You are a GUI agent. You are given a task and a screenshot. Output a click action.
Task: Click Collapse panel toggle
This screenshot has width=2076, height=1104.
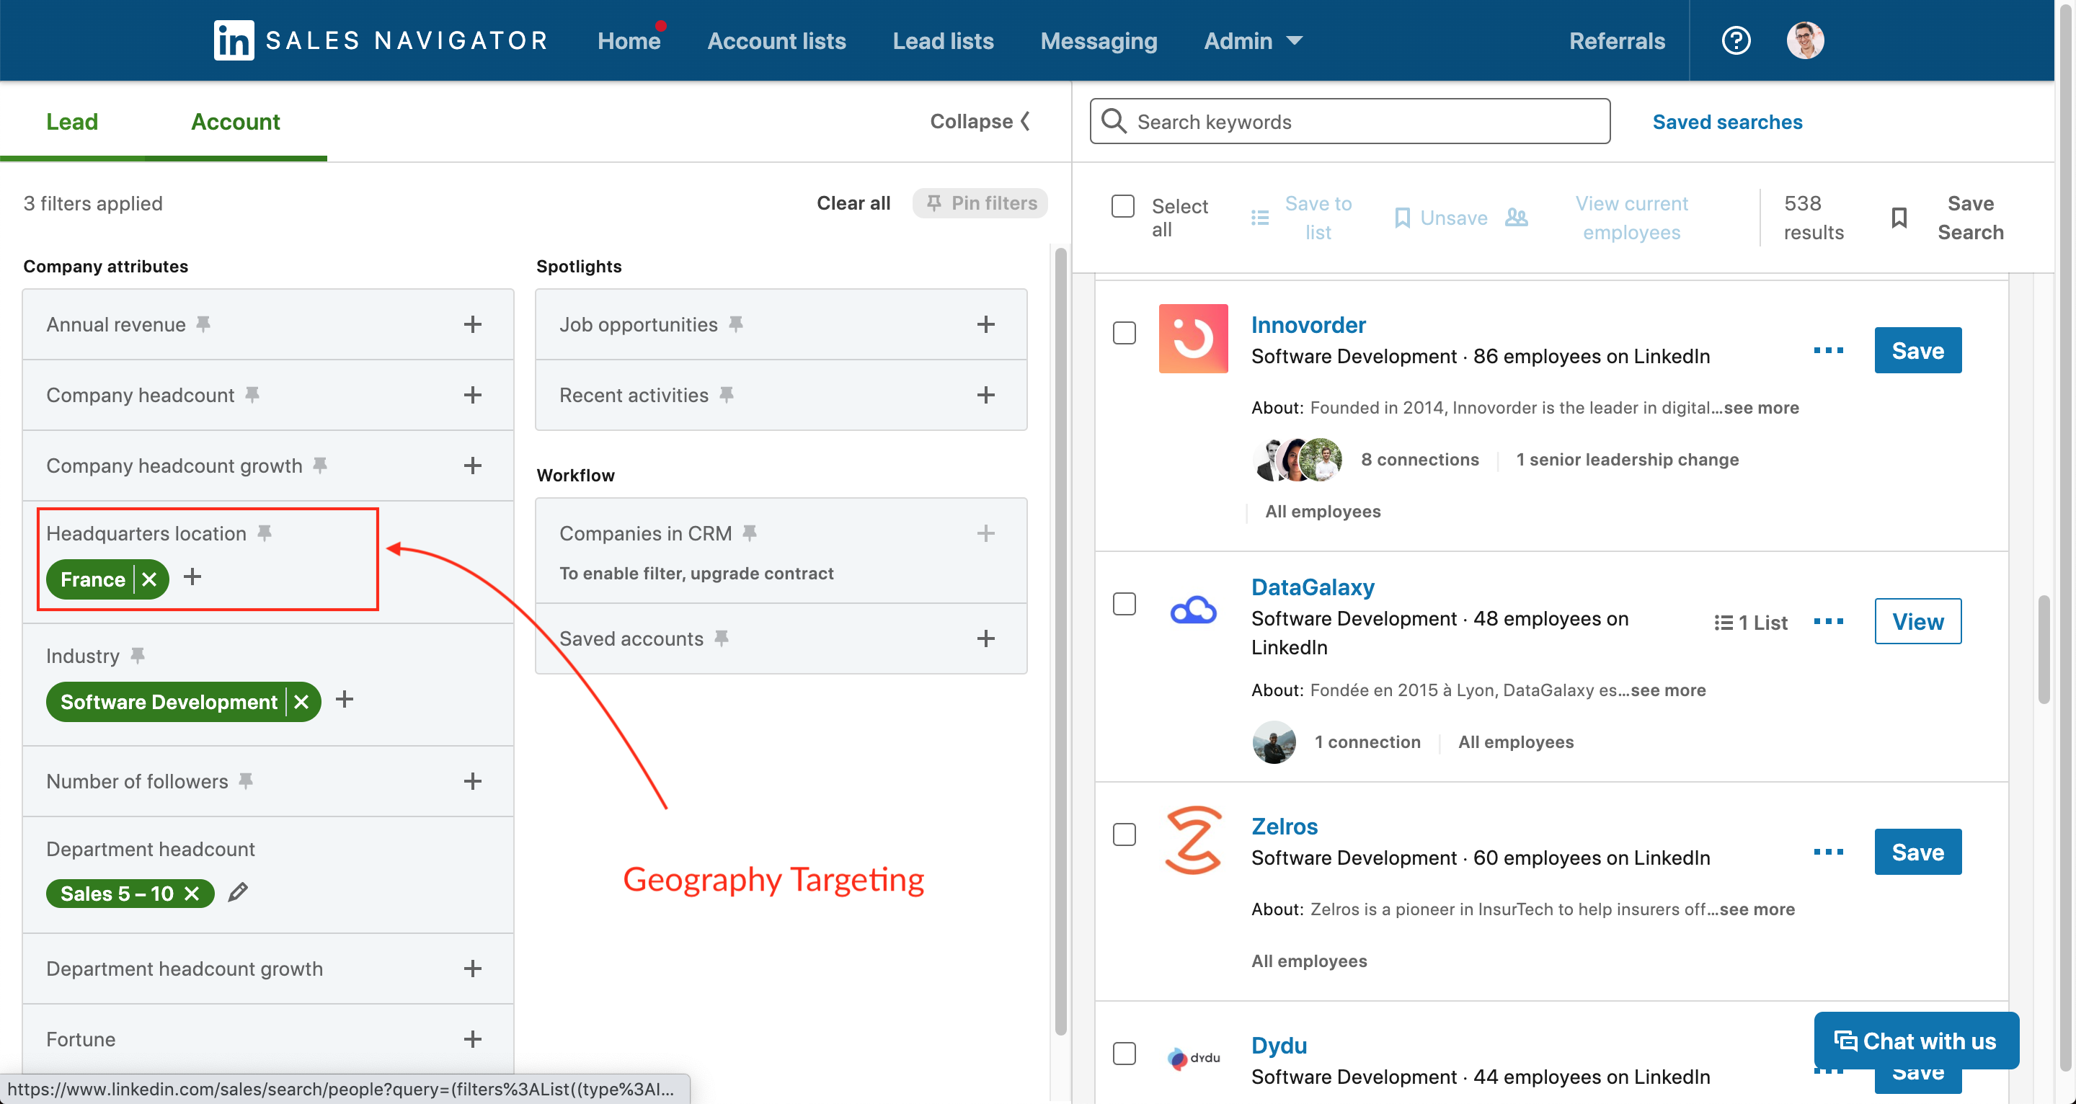point(980,121)
